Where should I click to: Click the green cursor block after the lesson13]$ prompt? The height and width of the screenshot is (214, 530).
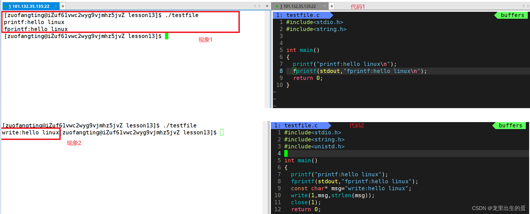point(167,36)
